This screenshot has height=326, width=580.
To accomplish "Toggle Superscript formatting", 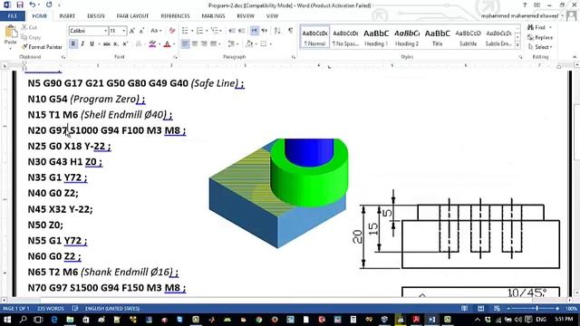I will point(125,44).
